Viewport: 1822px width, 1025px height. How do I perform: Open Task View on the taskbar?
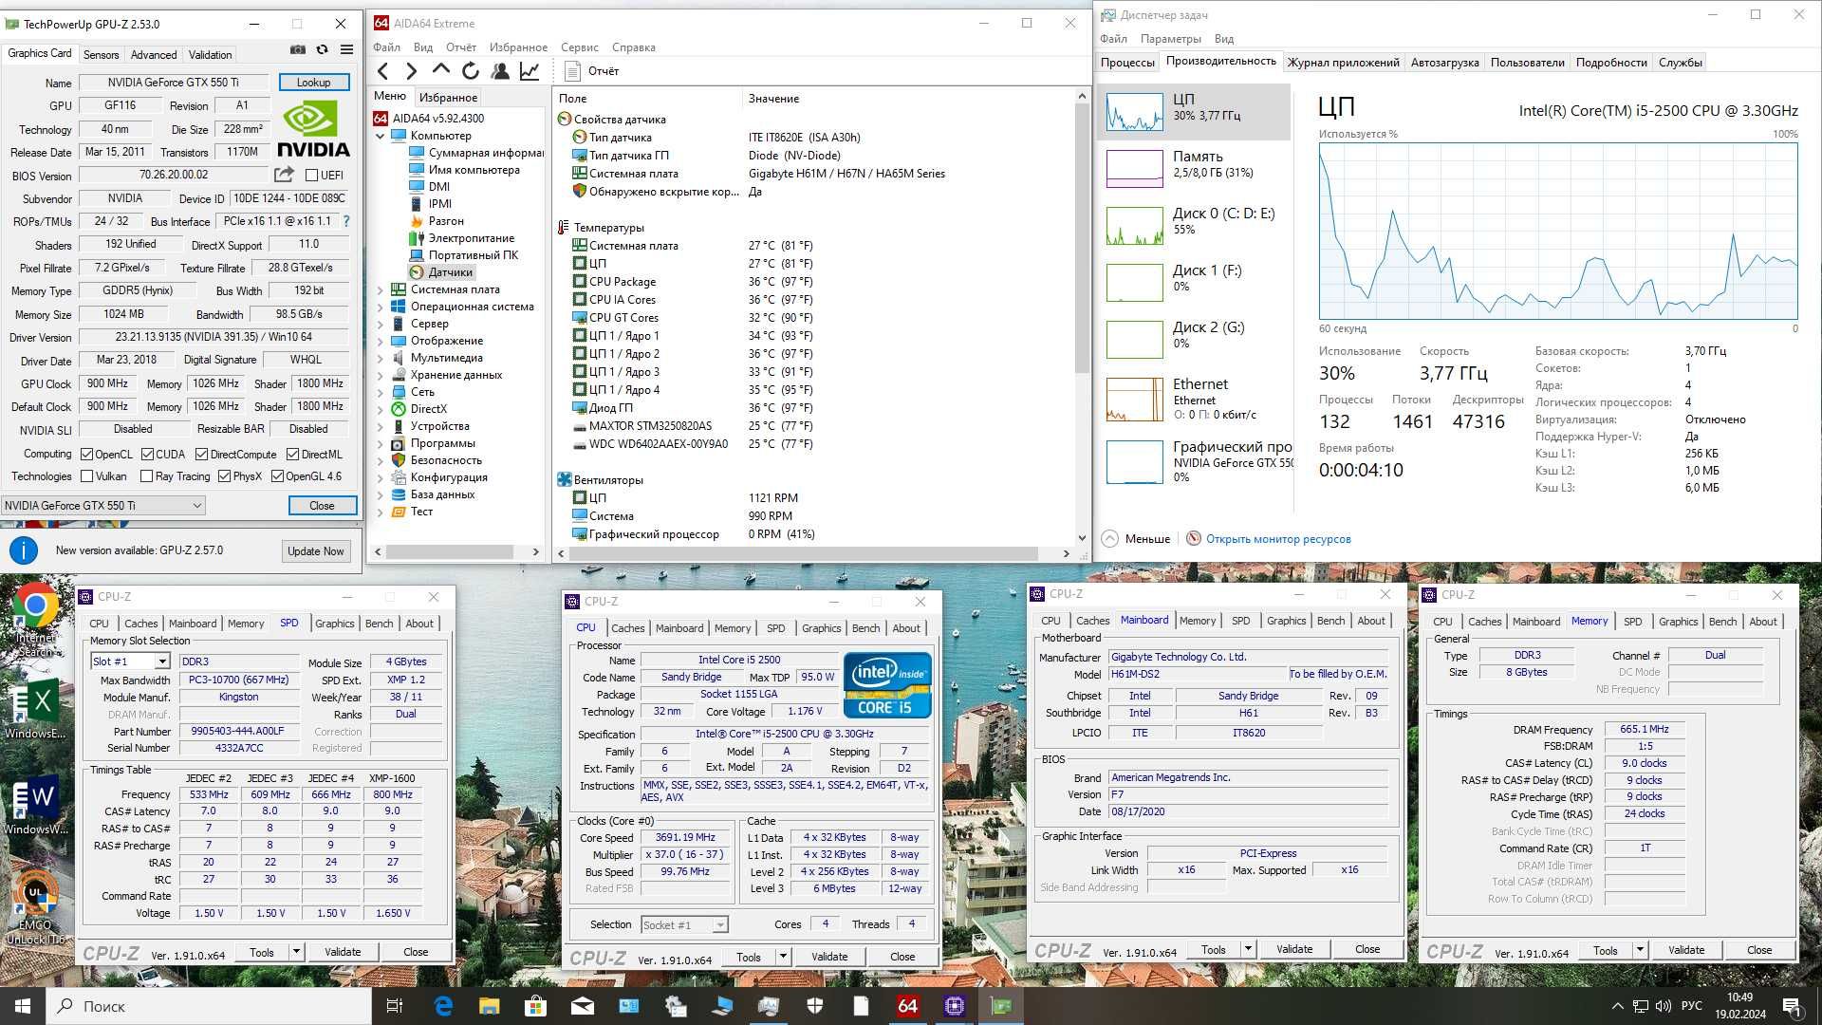point(395,1006)
